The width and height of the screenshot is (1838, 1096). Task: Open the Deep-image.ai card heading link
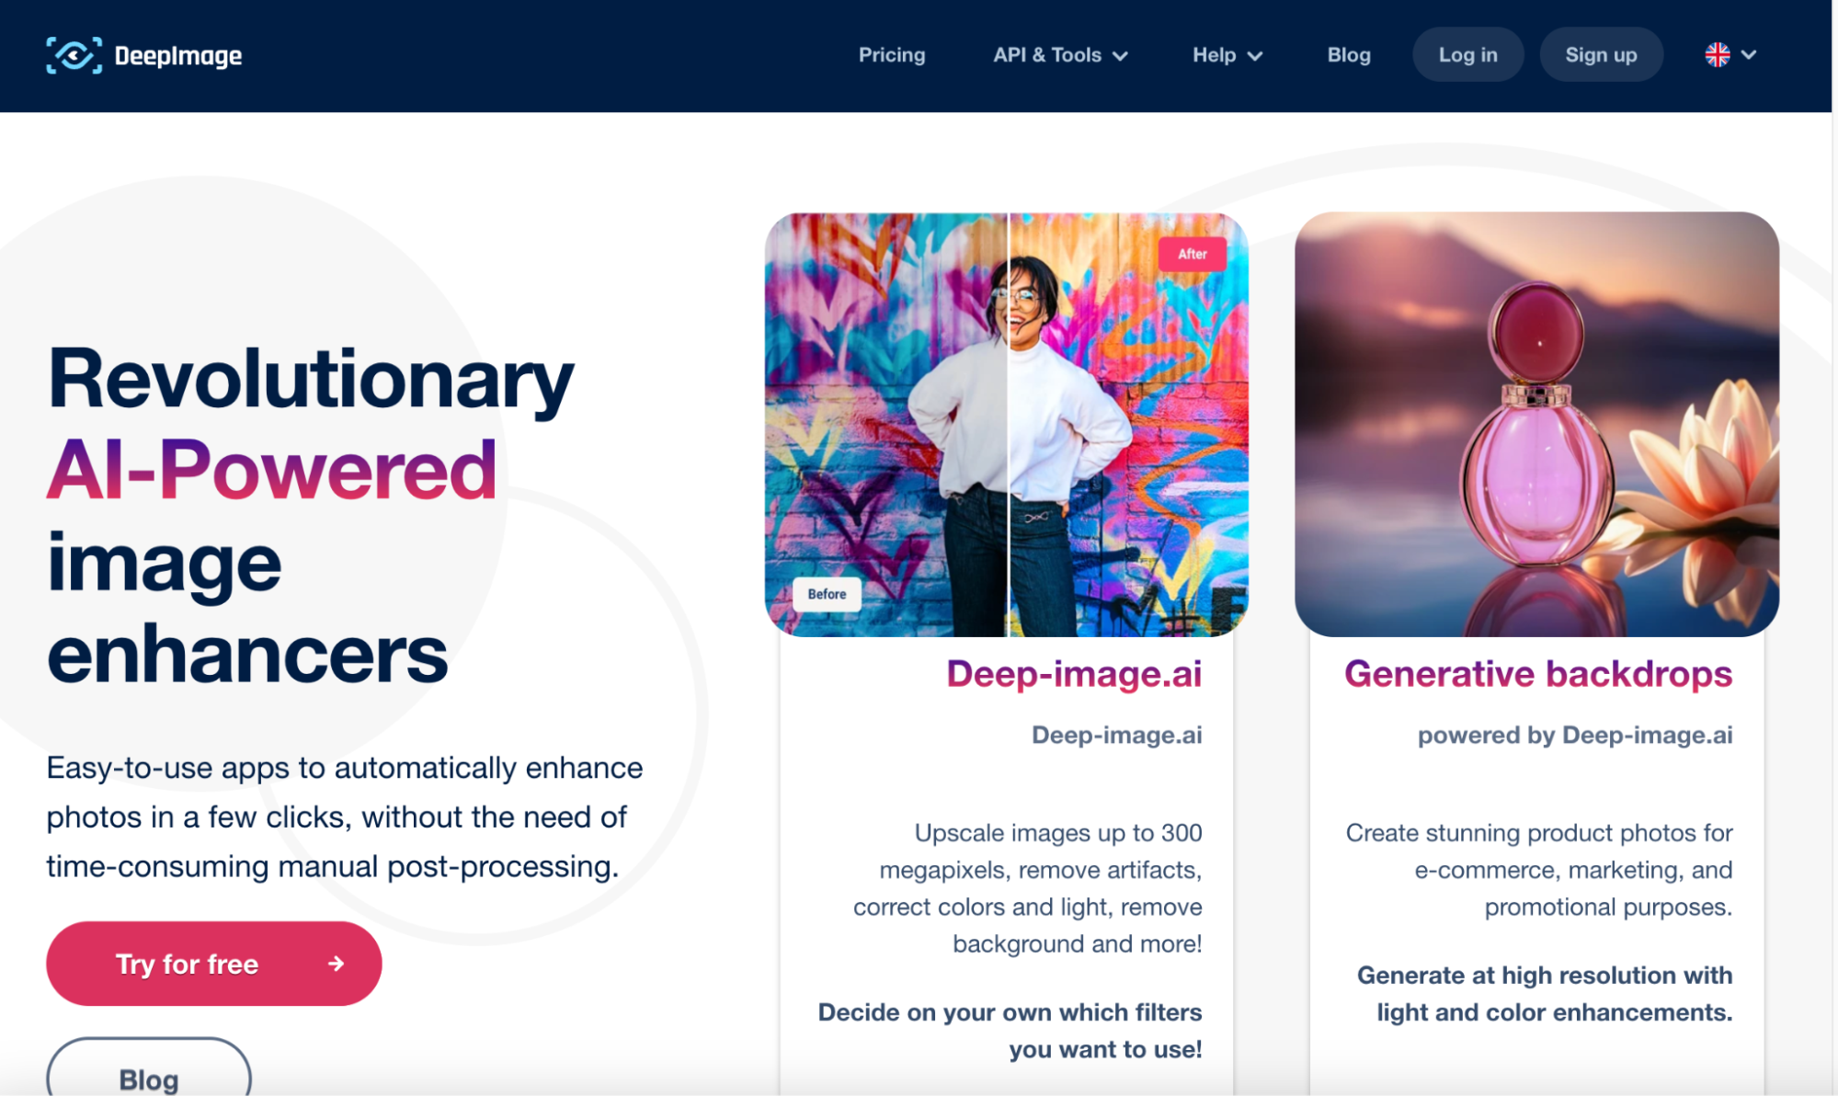click(1073, 674)
